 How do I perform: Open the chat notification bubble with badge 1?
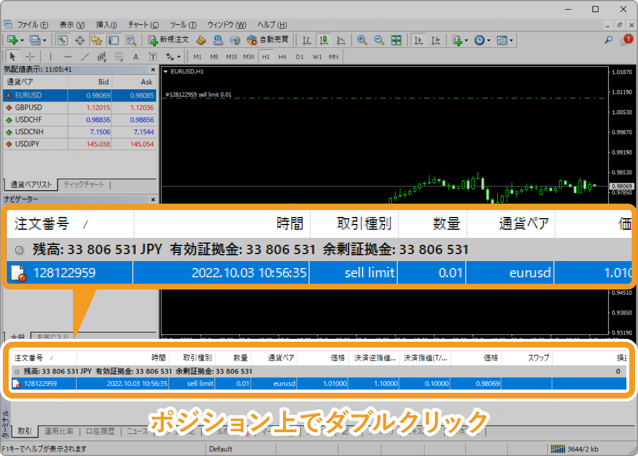click(626, 40)
